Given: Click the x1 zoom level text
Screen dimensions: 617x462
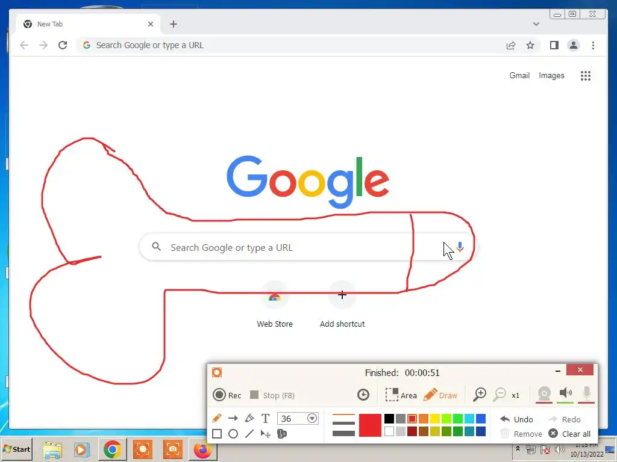Looking at the screenshot, I should click(x=516, y=395).
